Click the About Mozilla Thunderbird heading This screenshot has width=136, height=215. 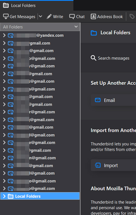click(x=113, y=189)
